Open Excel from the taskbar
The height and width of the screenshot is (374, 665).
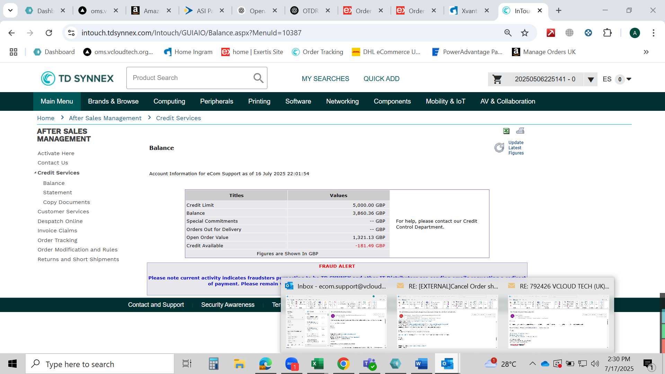click(x=317, y=364)
